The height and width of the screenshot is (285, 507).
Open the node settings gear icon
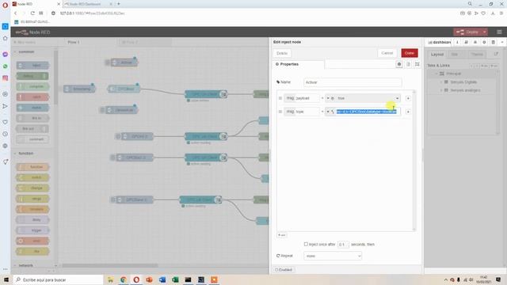[399, 64]
